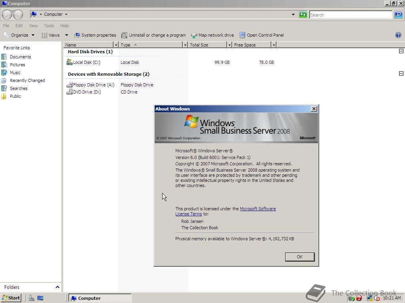The image size is (405, 303).
Task: Click the '99.9 GB' total size value
Action: [x=222, y=62]
